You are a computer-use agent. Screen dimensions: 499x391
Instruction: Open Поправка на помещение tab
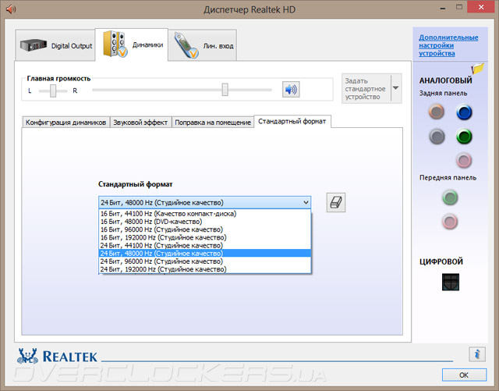tap(213, 123)
